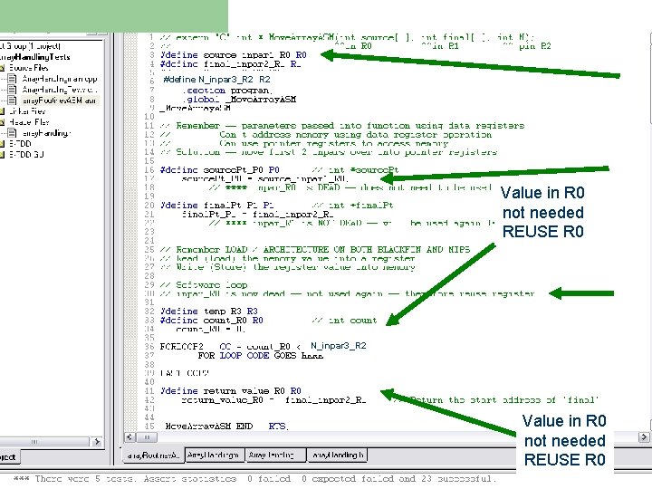Open ArrayHandlingMain.cpp in project tree
Image resolution: width=652 pixels, height=489 pixels.
(60, 79)
